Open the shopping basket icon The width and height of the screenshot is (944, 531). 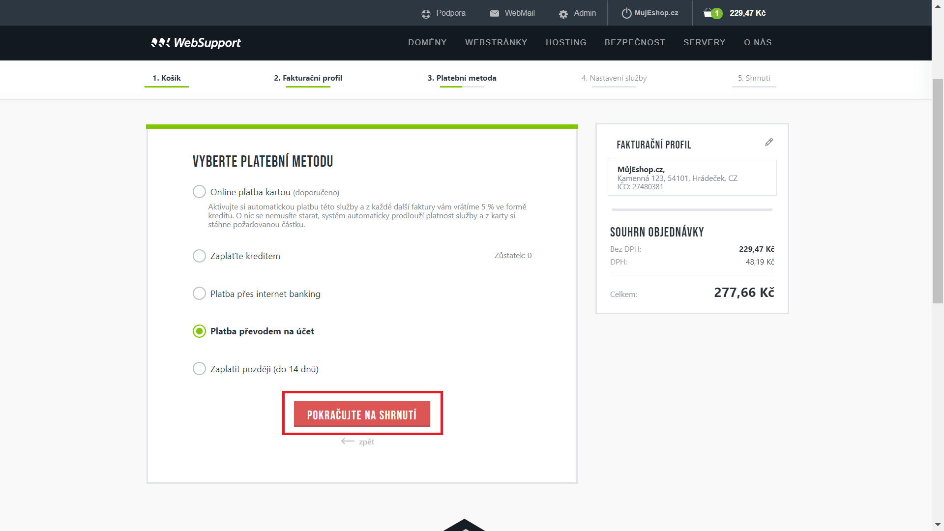click(708, 13)
